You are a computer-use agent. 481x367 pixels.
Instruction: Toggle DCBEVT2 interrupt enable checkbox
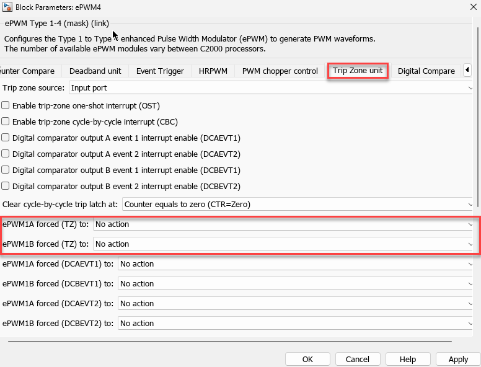coord(5,186)
